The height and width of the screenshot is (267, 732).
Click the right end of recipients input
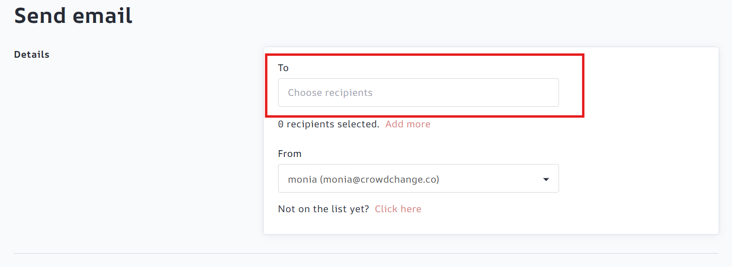pos(545,92)
